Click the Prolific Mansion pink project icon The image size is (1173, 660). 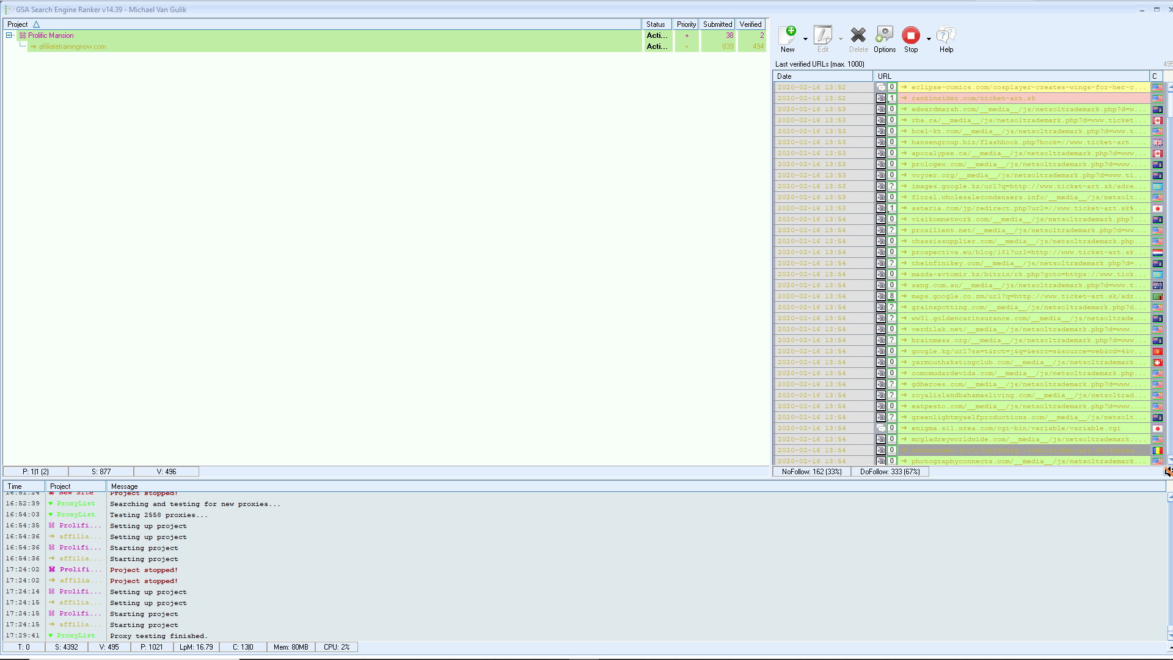pos(23,35)
